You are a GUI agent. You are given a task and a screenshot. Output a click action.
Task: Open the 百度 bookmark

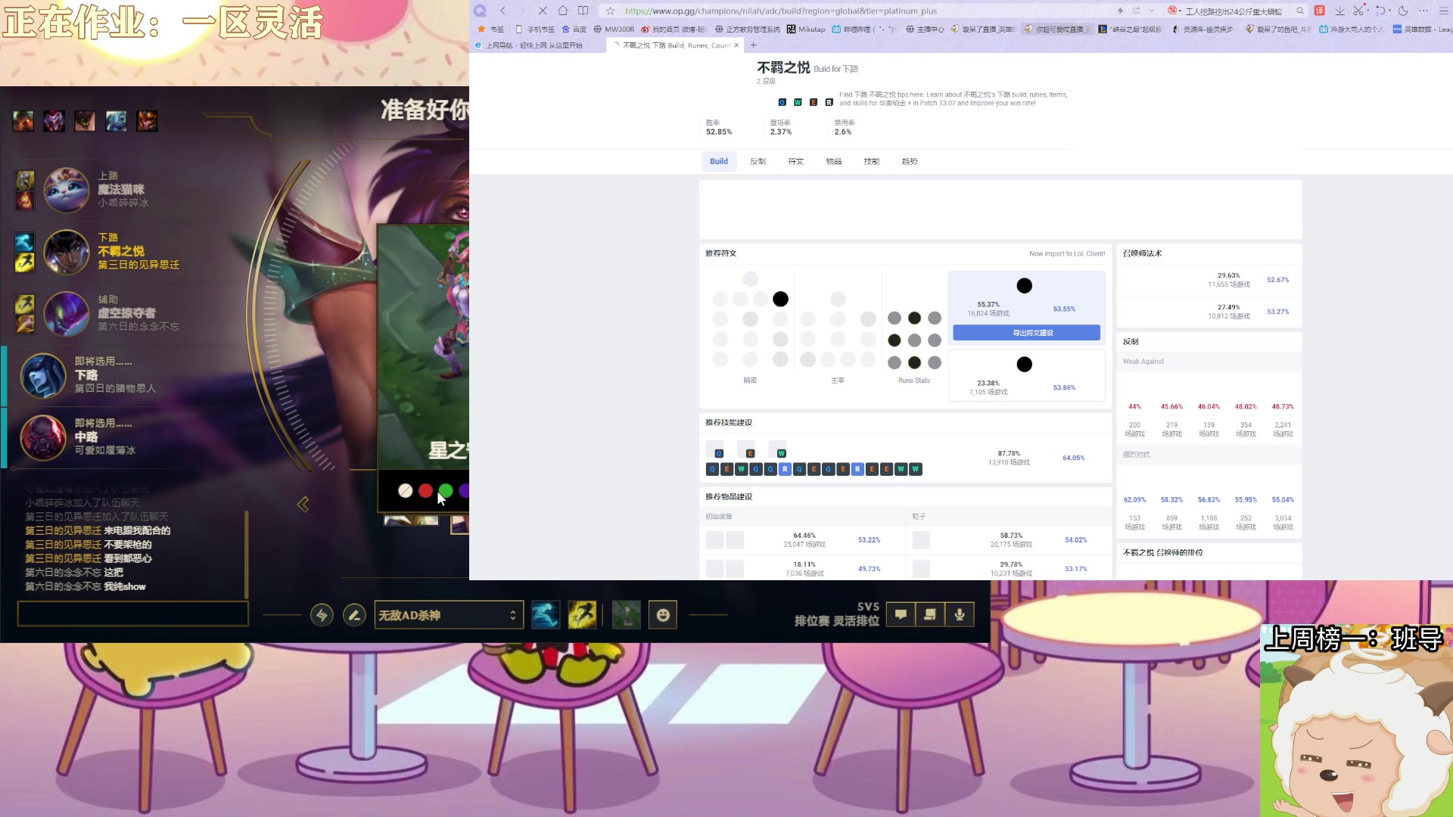[574, 30]
